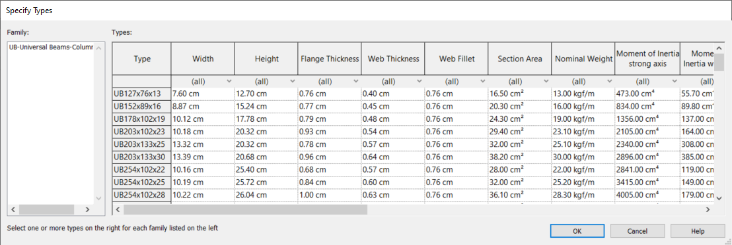Select type row UB178x102x19
The height and width of the screenshot is (245, 732).
141,119
